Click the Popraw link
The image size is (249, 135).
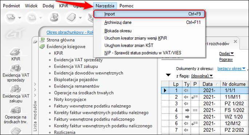[x=226, y=60]
